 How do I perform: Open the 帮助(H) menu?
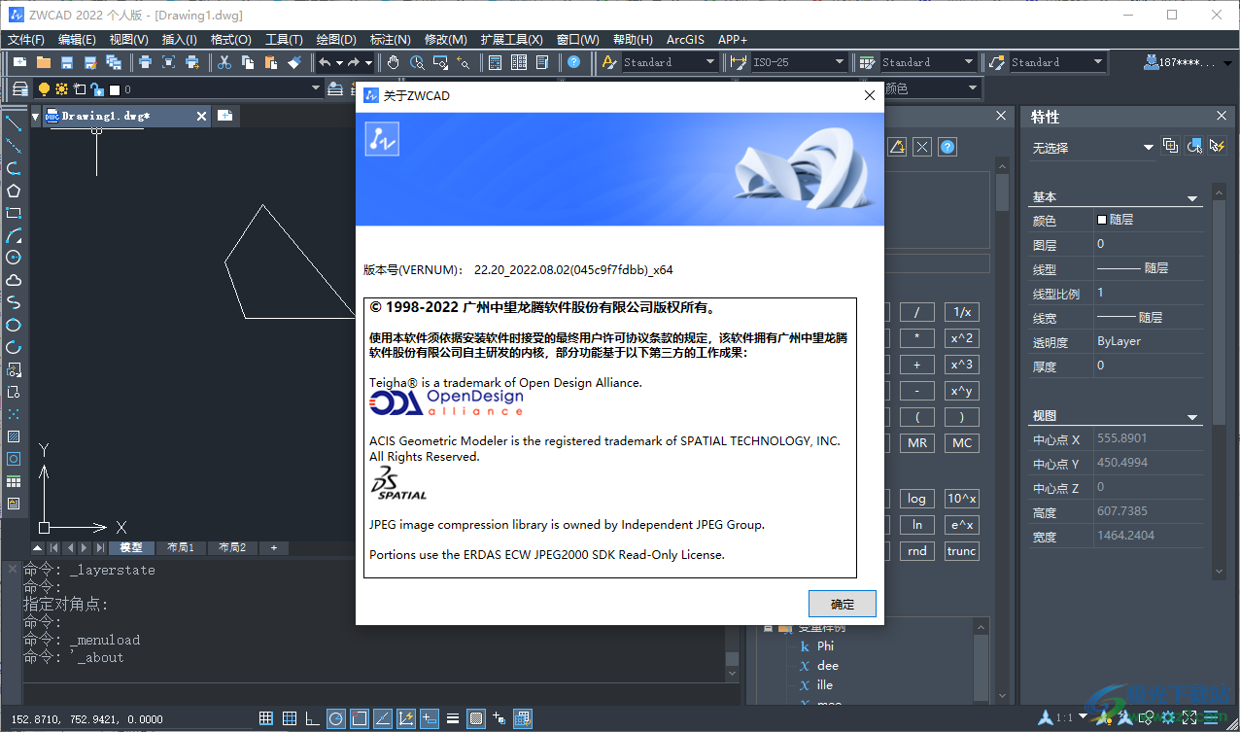click(633, 39)
